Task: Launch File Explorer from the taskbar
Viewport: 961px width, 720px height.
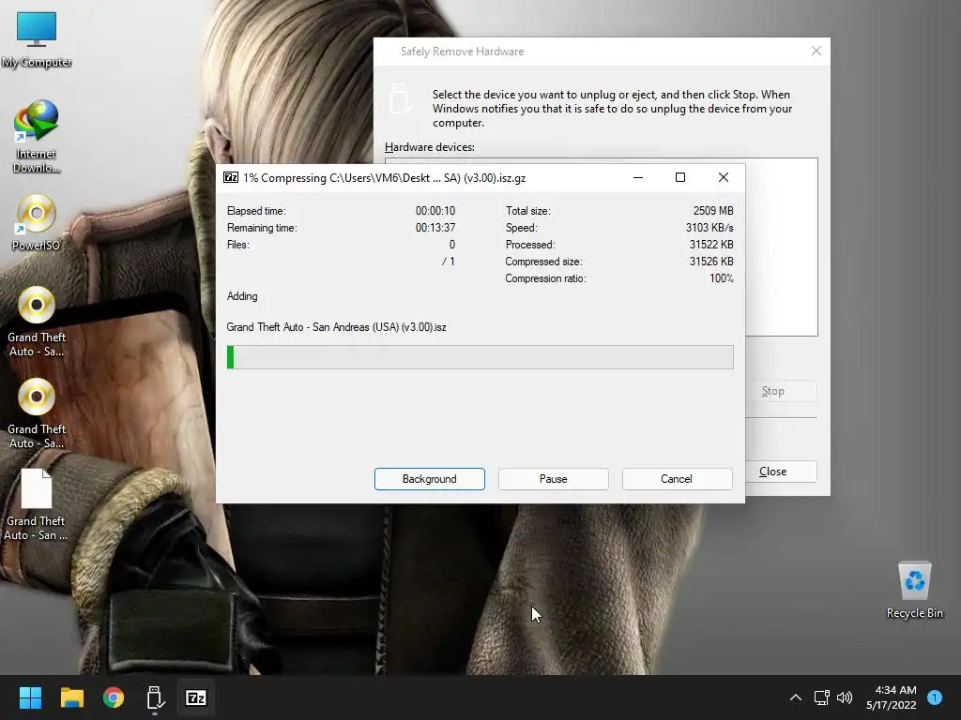Action: [x=71, y=697]
